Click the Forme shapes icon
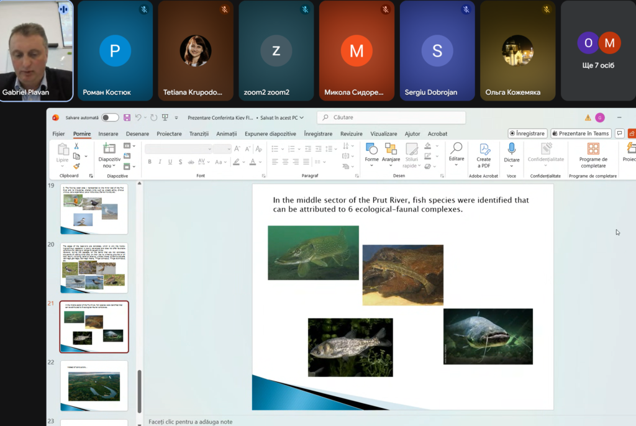636x426 pixels. tap(371, 149)
